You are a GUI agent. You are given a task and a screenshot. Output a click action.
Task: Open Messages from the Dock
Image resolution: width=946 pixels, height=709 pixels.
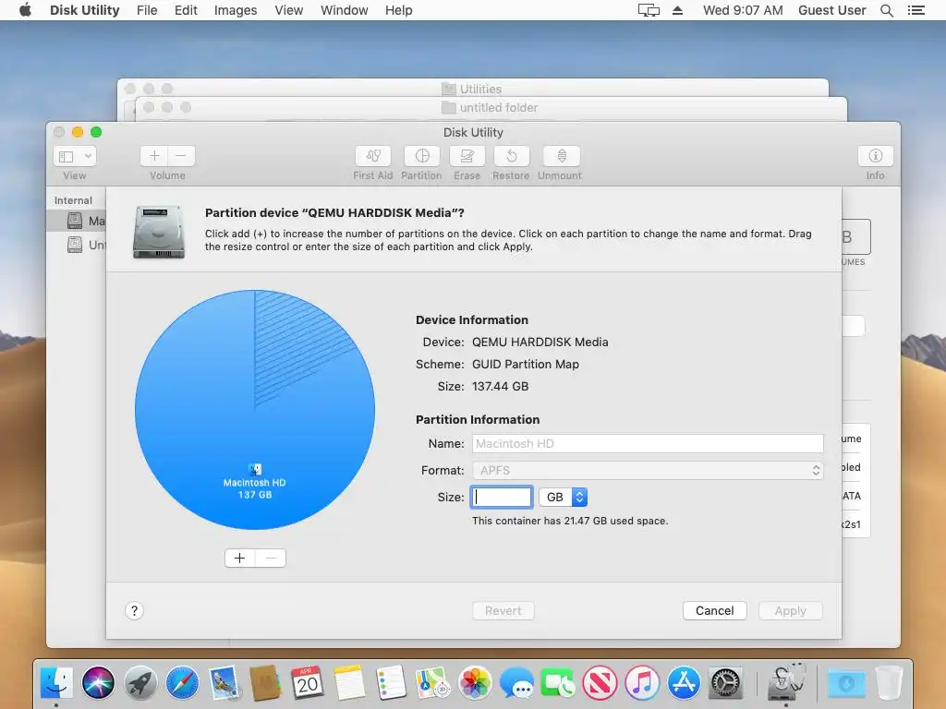[516, 683]
